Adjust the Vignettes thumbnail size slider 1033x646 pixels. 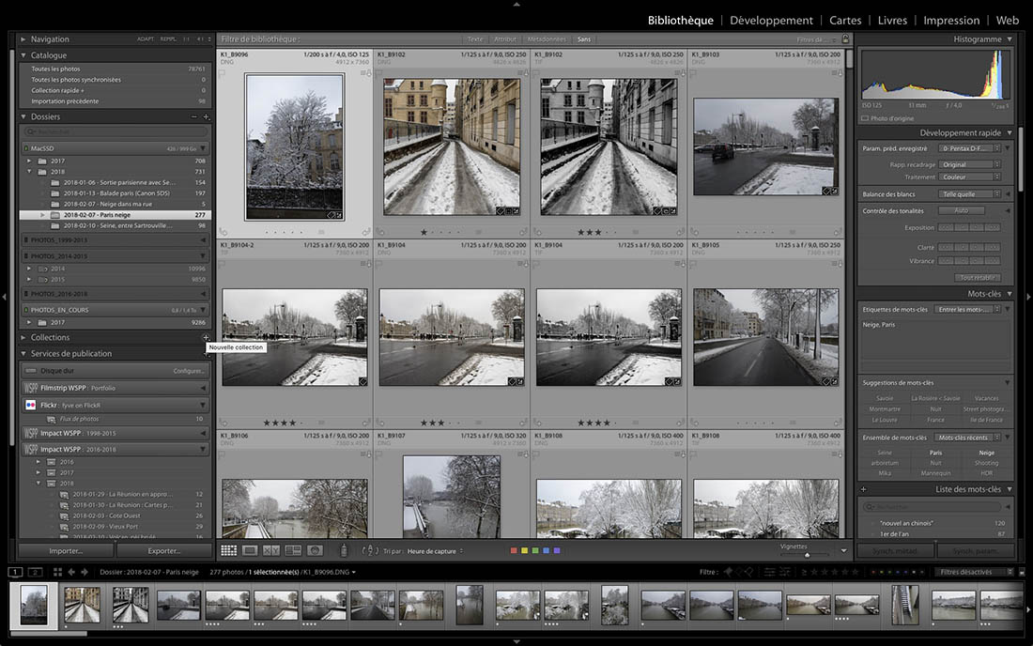[806, 555]
